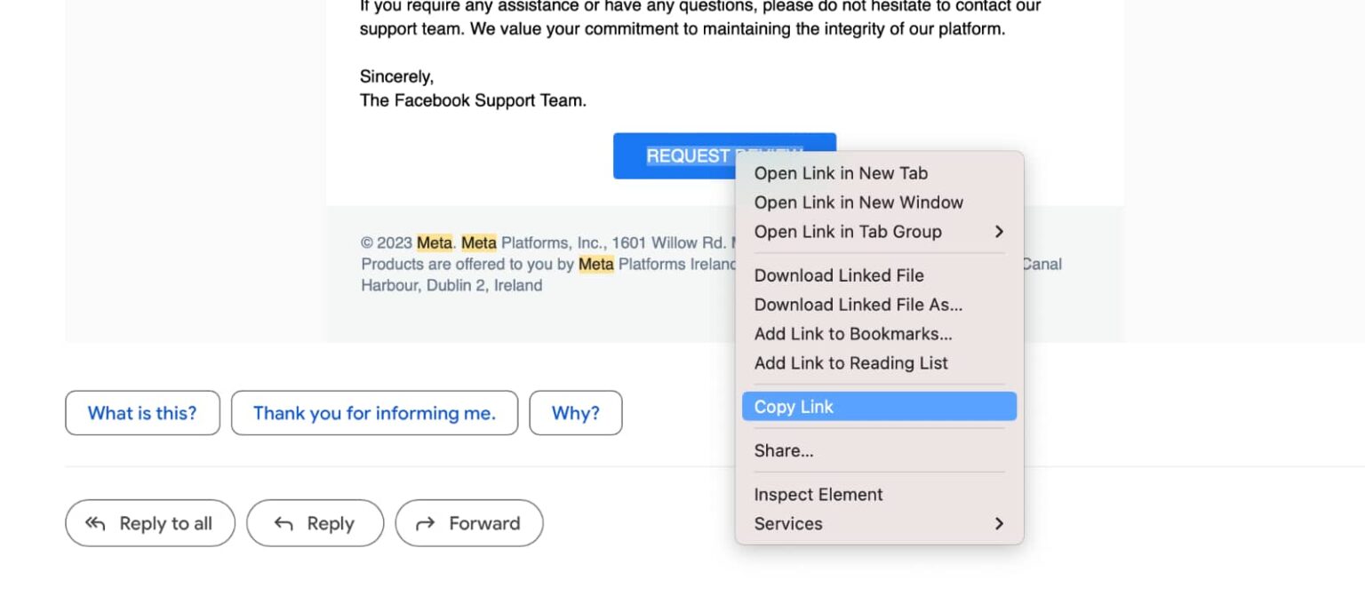Choose Download Linked File
Image resolution: width=1365 pixels, height=604 pixels.
click(839, 275)
